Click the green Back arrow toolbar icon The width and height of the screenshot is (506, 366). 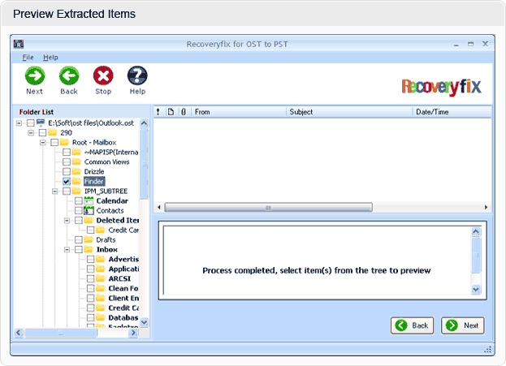[69, 76]
